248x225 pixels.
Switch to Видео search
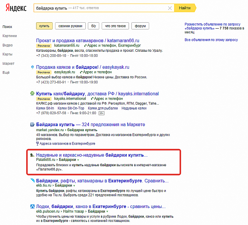(x=7, y=45)
